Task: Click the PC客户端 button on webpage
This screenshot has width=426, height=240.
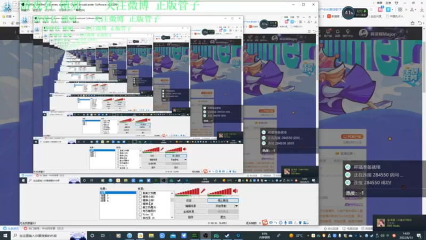Action: (x=352, y=137)
